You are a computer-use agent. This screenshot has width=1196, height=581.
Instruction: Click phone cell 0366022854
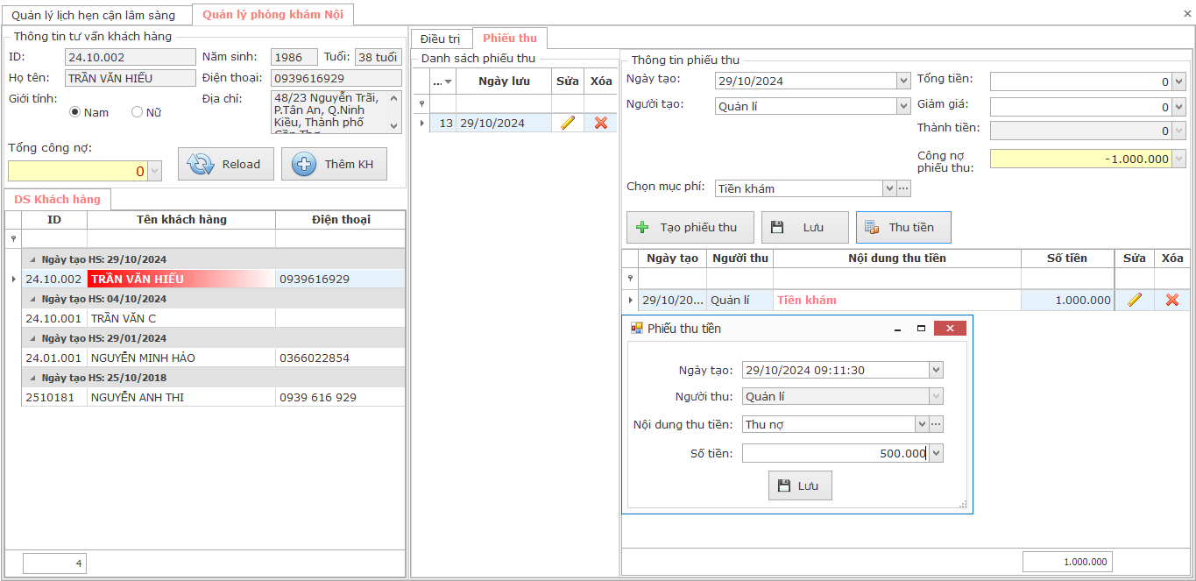click(x=340, y=358)
